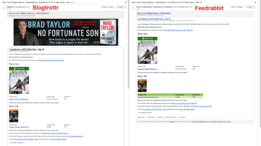Screen dimensions: 261x146
Task: Open Assassin's Creed IV Black Flag link in Feedrabbit email
Action: tap(147, 69)
